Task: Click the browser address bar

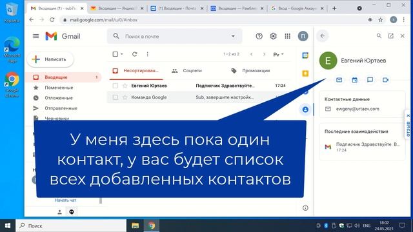Action: click(214, 20)
